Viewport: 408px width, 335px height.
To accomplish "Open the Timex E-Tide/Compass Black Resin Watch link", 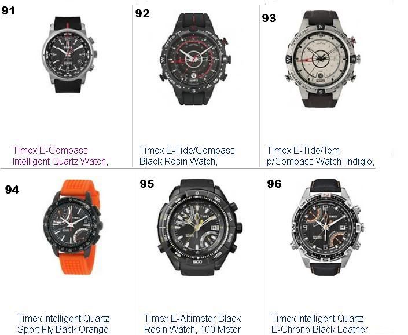I will point(187,156).
